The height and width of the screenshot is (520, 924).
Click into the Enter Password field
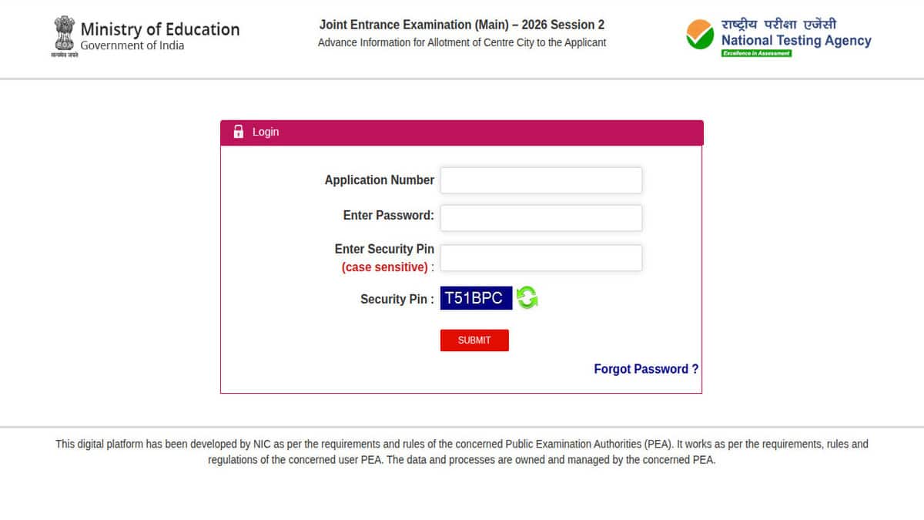pos(541,217)
